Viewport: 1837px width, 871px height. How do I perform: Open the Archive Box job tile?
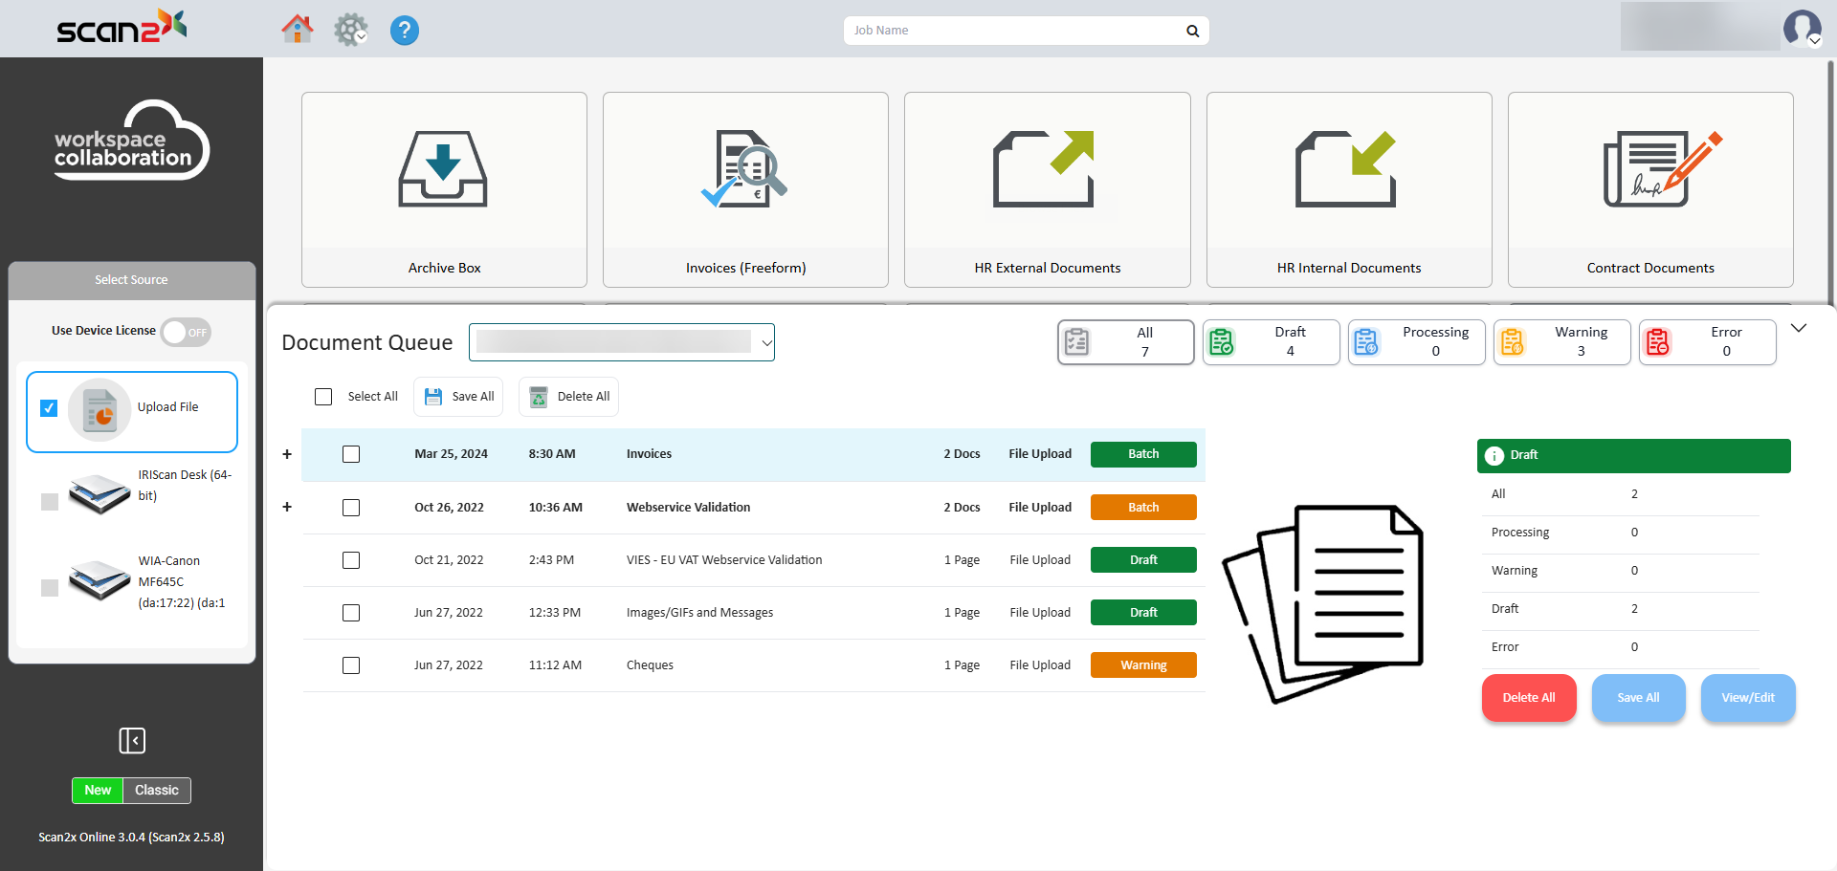(x=444, y=189)
